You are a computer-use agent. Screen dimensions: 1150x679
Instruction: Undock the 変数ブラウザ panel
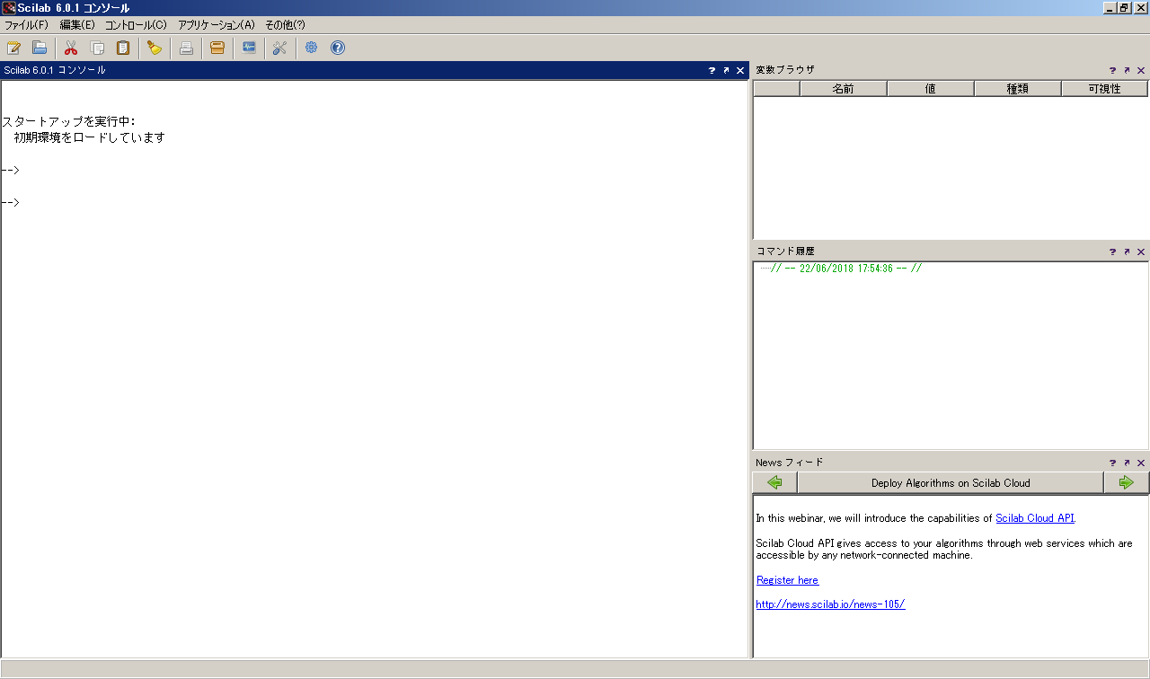tap(1127, 70)
